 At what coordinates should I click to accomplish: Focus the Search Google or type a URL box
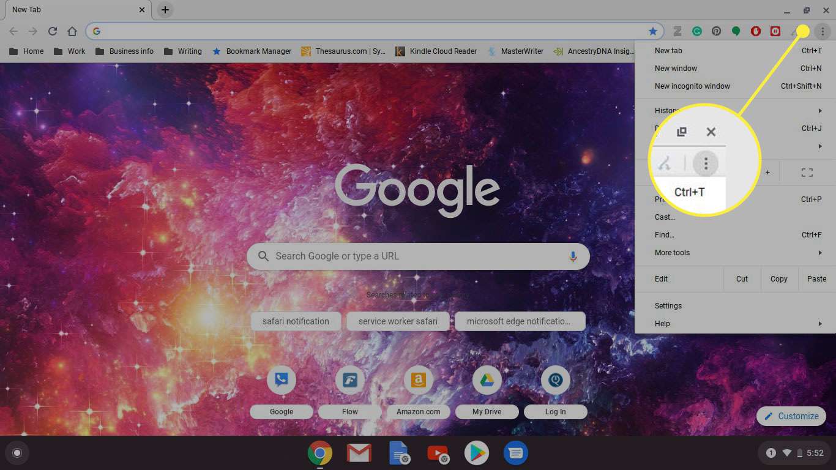[418, 256]
